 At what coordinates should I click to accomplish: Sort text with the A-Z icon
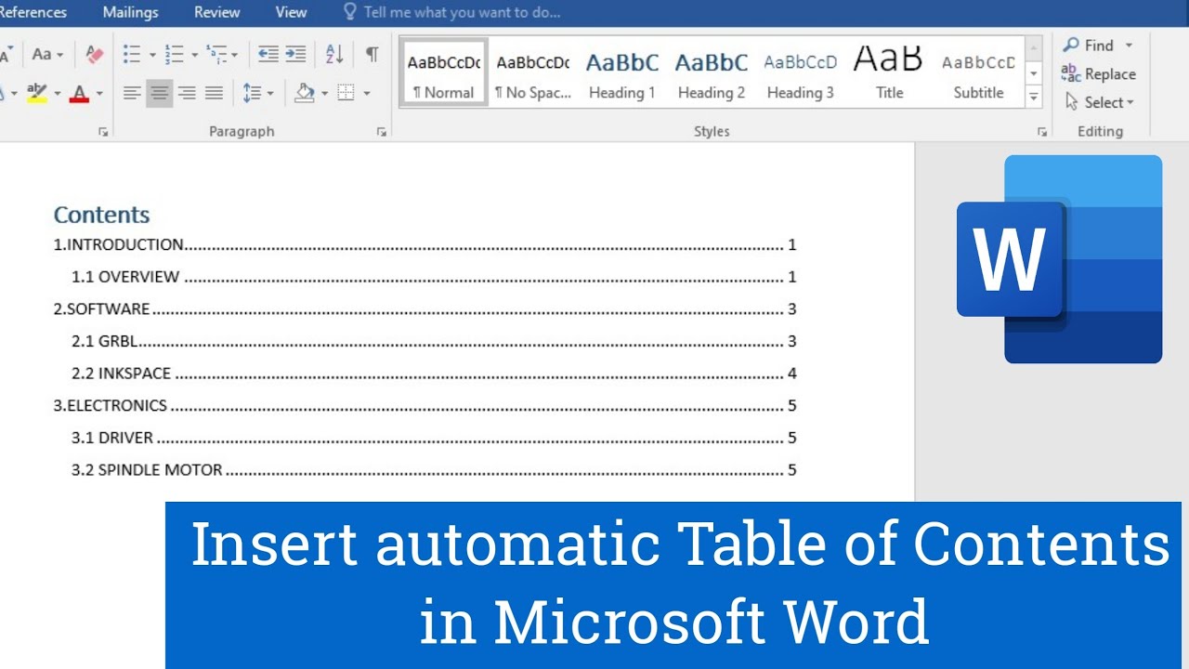334,54
